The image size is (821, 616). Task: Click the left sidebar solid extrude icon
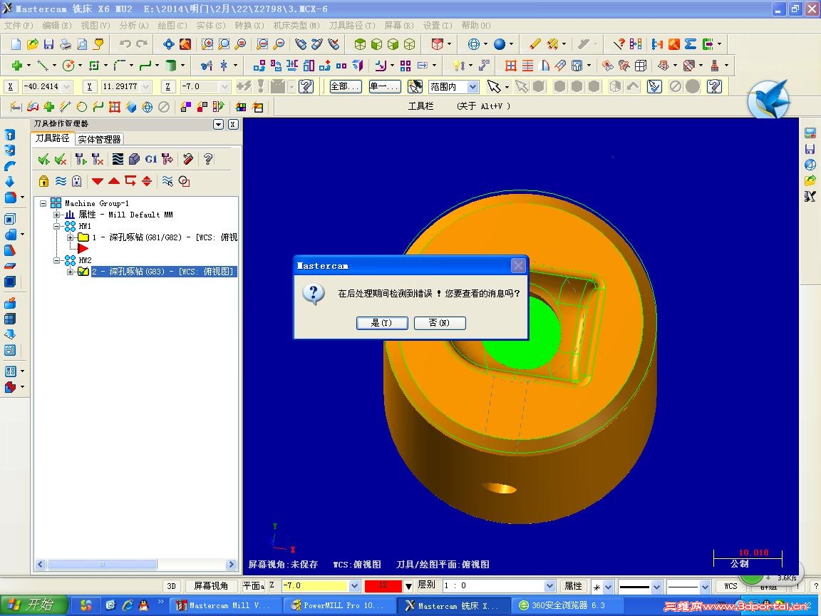pos(10,135)
